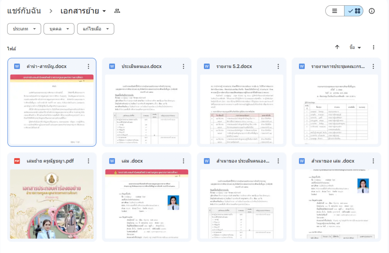Click the three-dot menu next to sort options
The height and width of the screenshot is (253, 389).
[x=373, y=47]
